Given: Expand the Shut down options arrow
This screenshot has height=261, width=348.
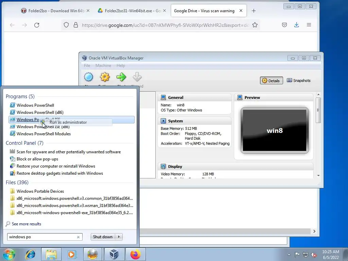Looking at the screenshot, I should [119, 237].
